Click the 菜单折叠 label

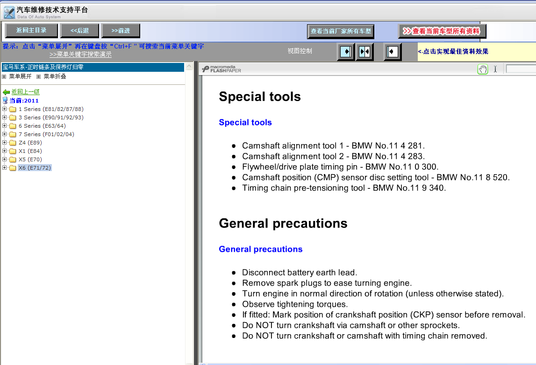click(x=55, y=76)
